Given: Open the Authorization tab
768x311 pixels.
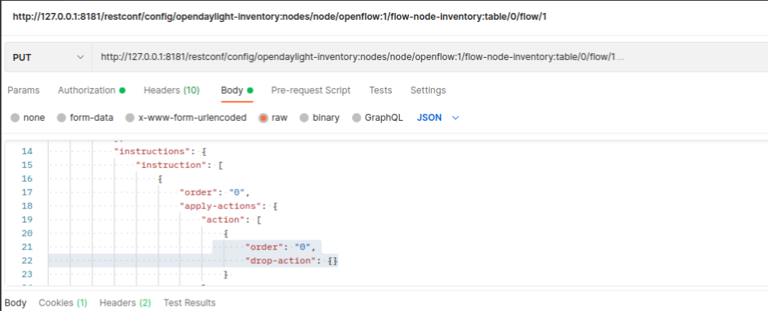Looking at the screenshot, I should pyautogui.click(x=87, y=90).
